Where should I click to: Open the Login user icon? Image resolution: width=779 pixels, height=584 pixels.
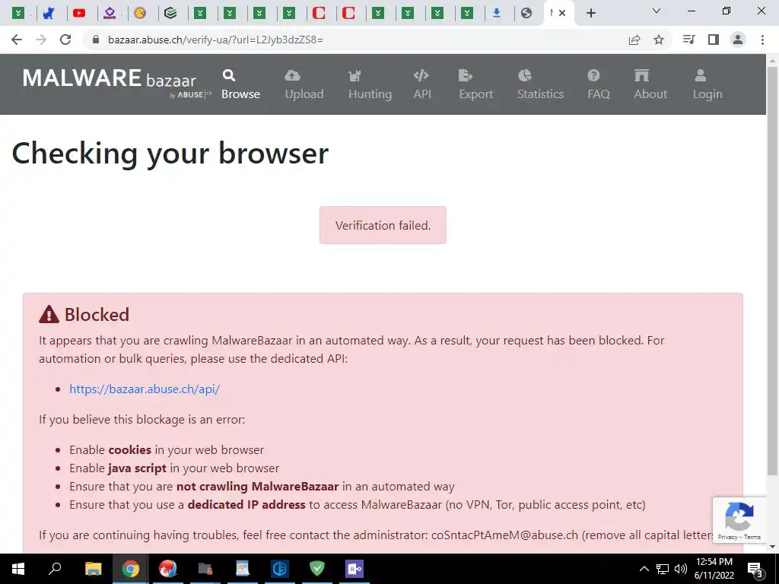[x=701, y=75]
